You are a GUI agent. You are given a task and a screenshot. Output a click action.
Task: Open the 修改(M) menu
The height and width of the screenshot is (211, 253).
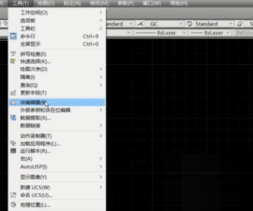click(99, 3)
